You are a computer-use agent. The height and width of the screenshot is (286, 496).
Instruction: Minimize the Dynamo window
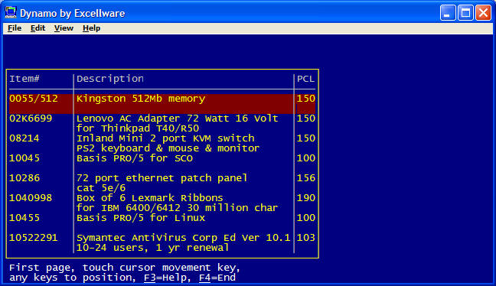coord(448,13)
